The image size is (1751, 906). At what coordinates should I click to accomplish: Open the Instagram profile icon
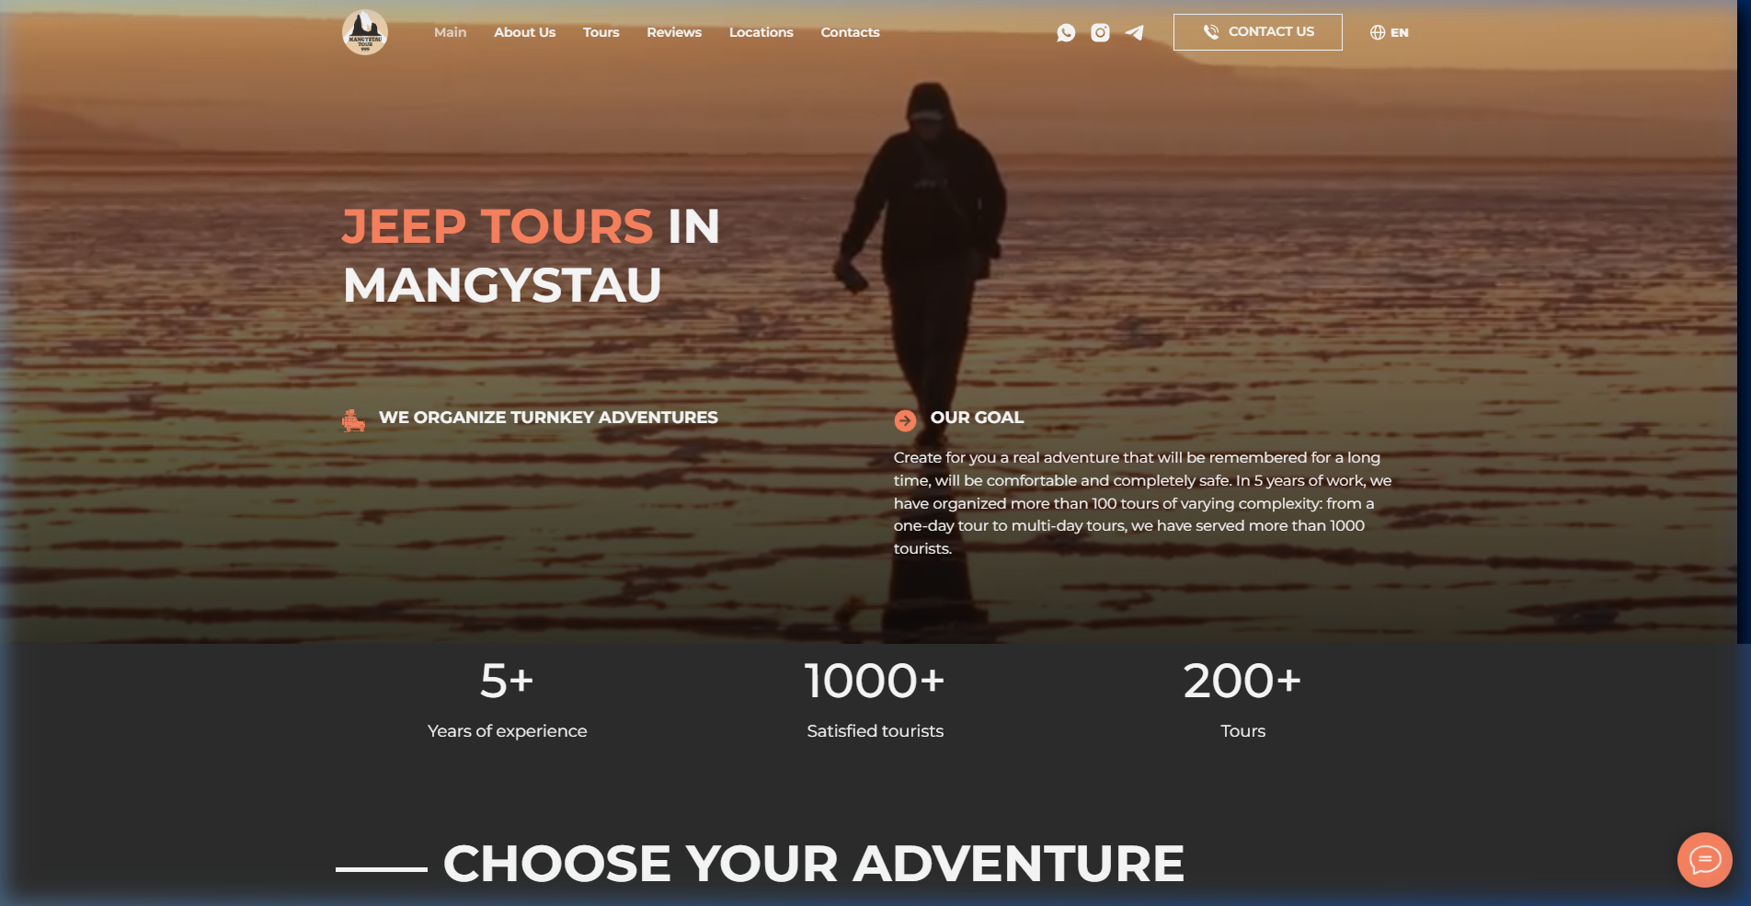[1100, 33]
